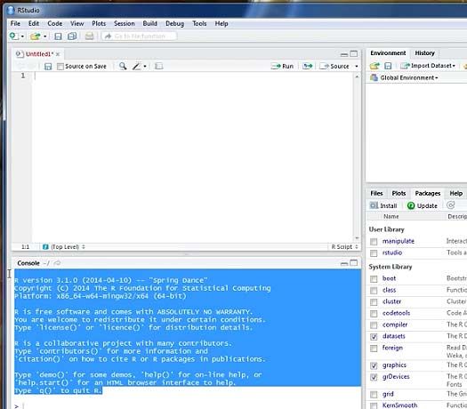Check the manipulate package checkbox
Screen dimensions: 467x409
[374, 242]
